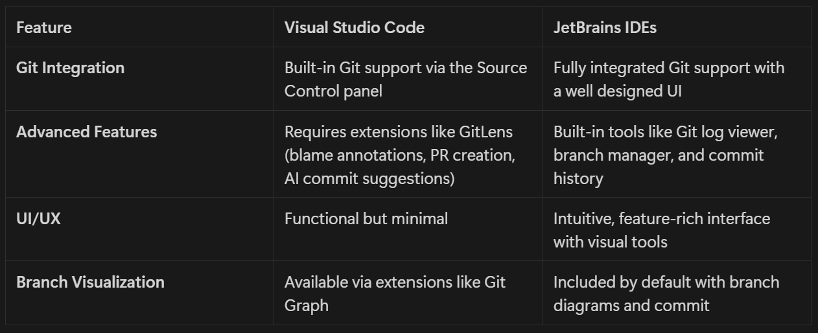The image size is (818, 333).
Task: Click the text a well designed UI
Action: [617, 91]
